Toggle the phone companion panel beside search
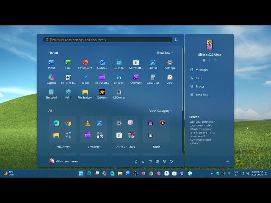Screen dimensions: 271x203 click(176, 40)
